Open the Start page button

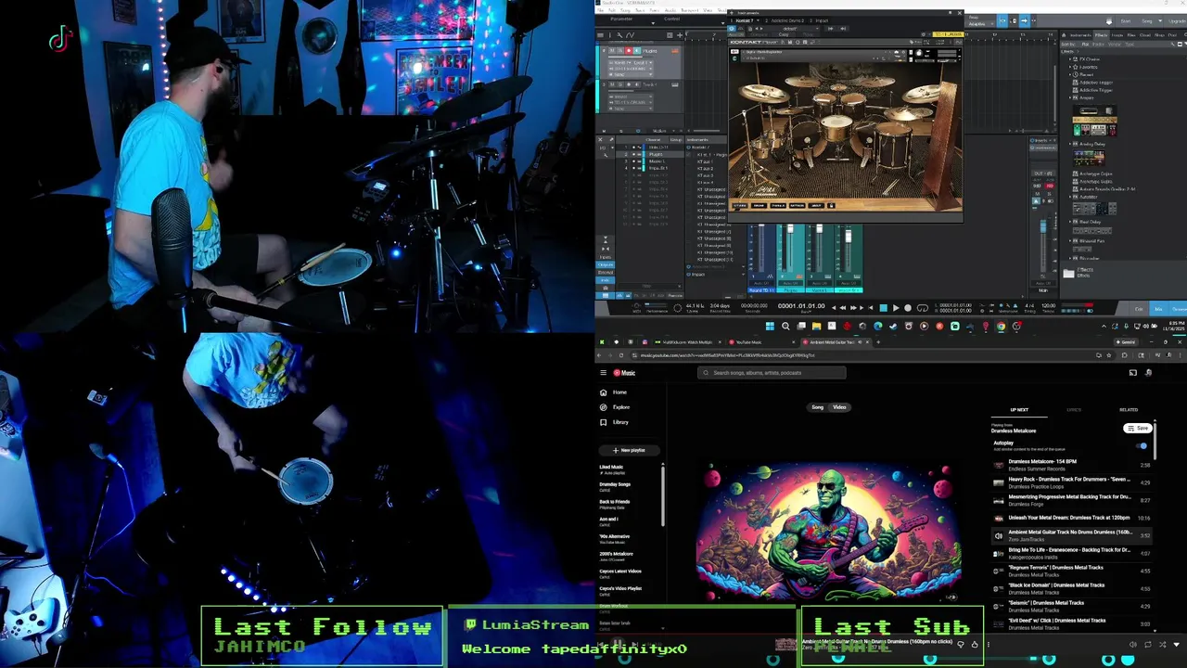click(1126, 21)
